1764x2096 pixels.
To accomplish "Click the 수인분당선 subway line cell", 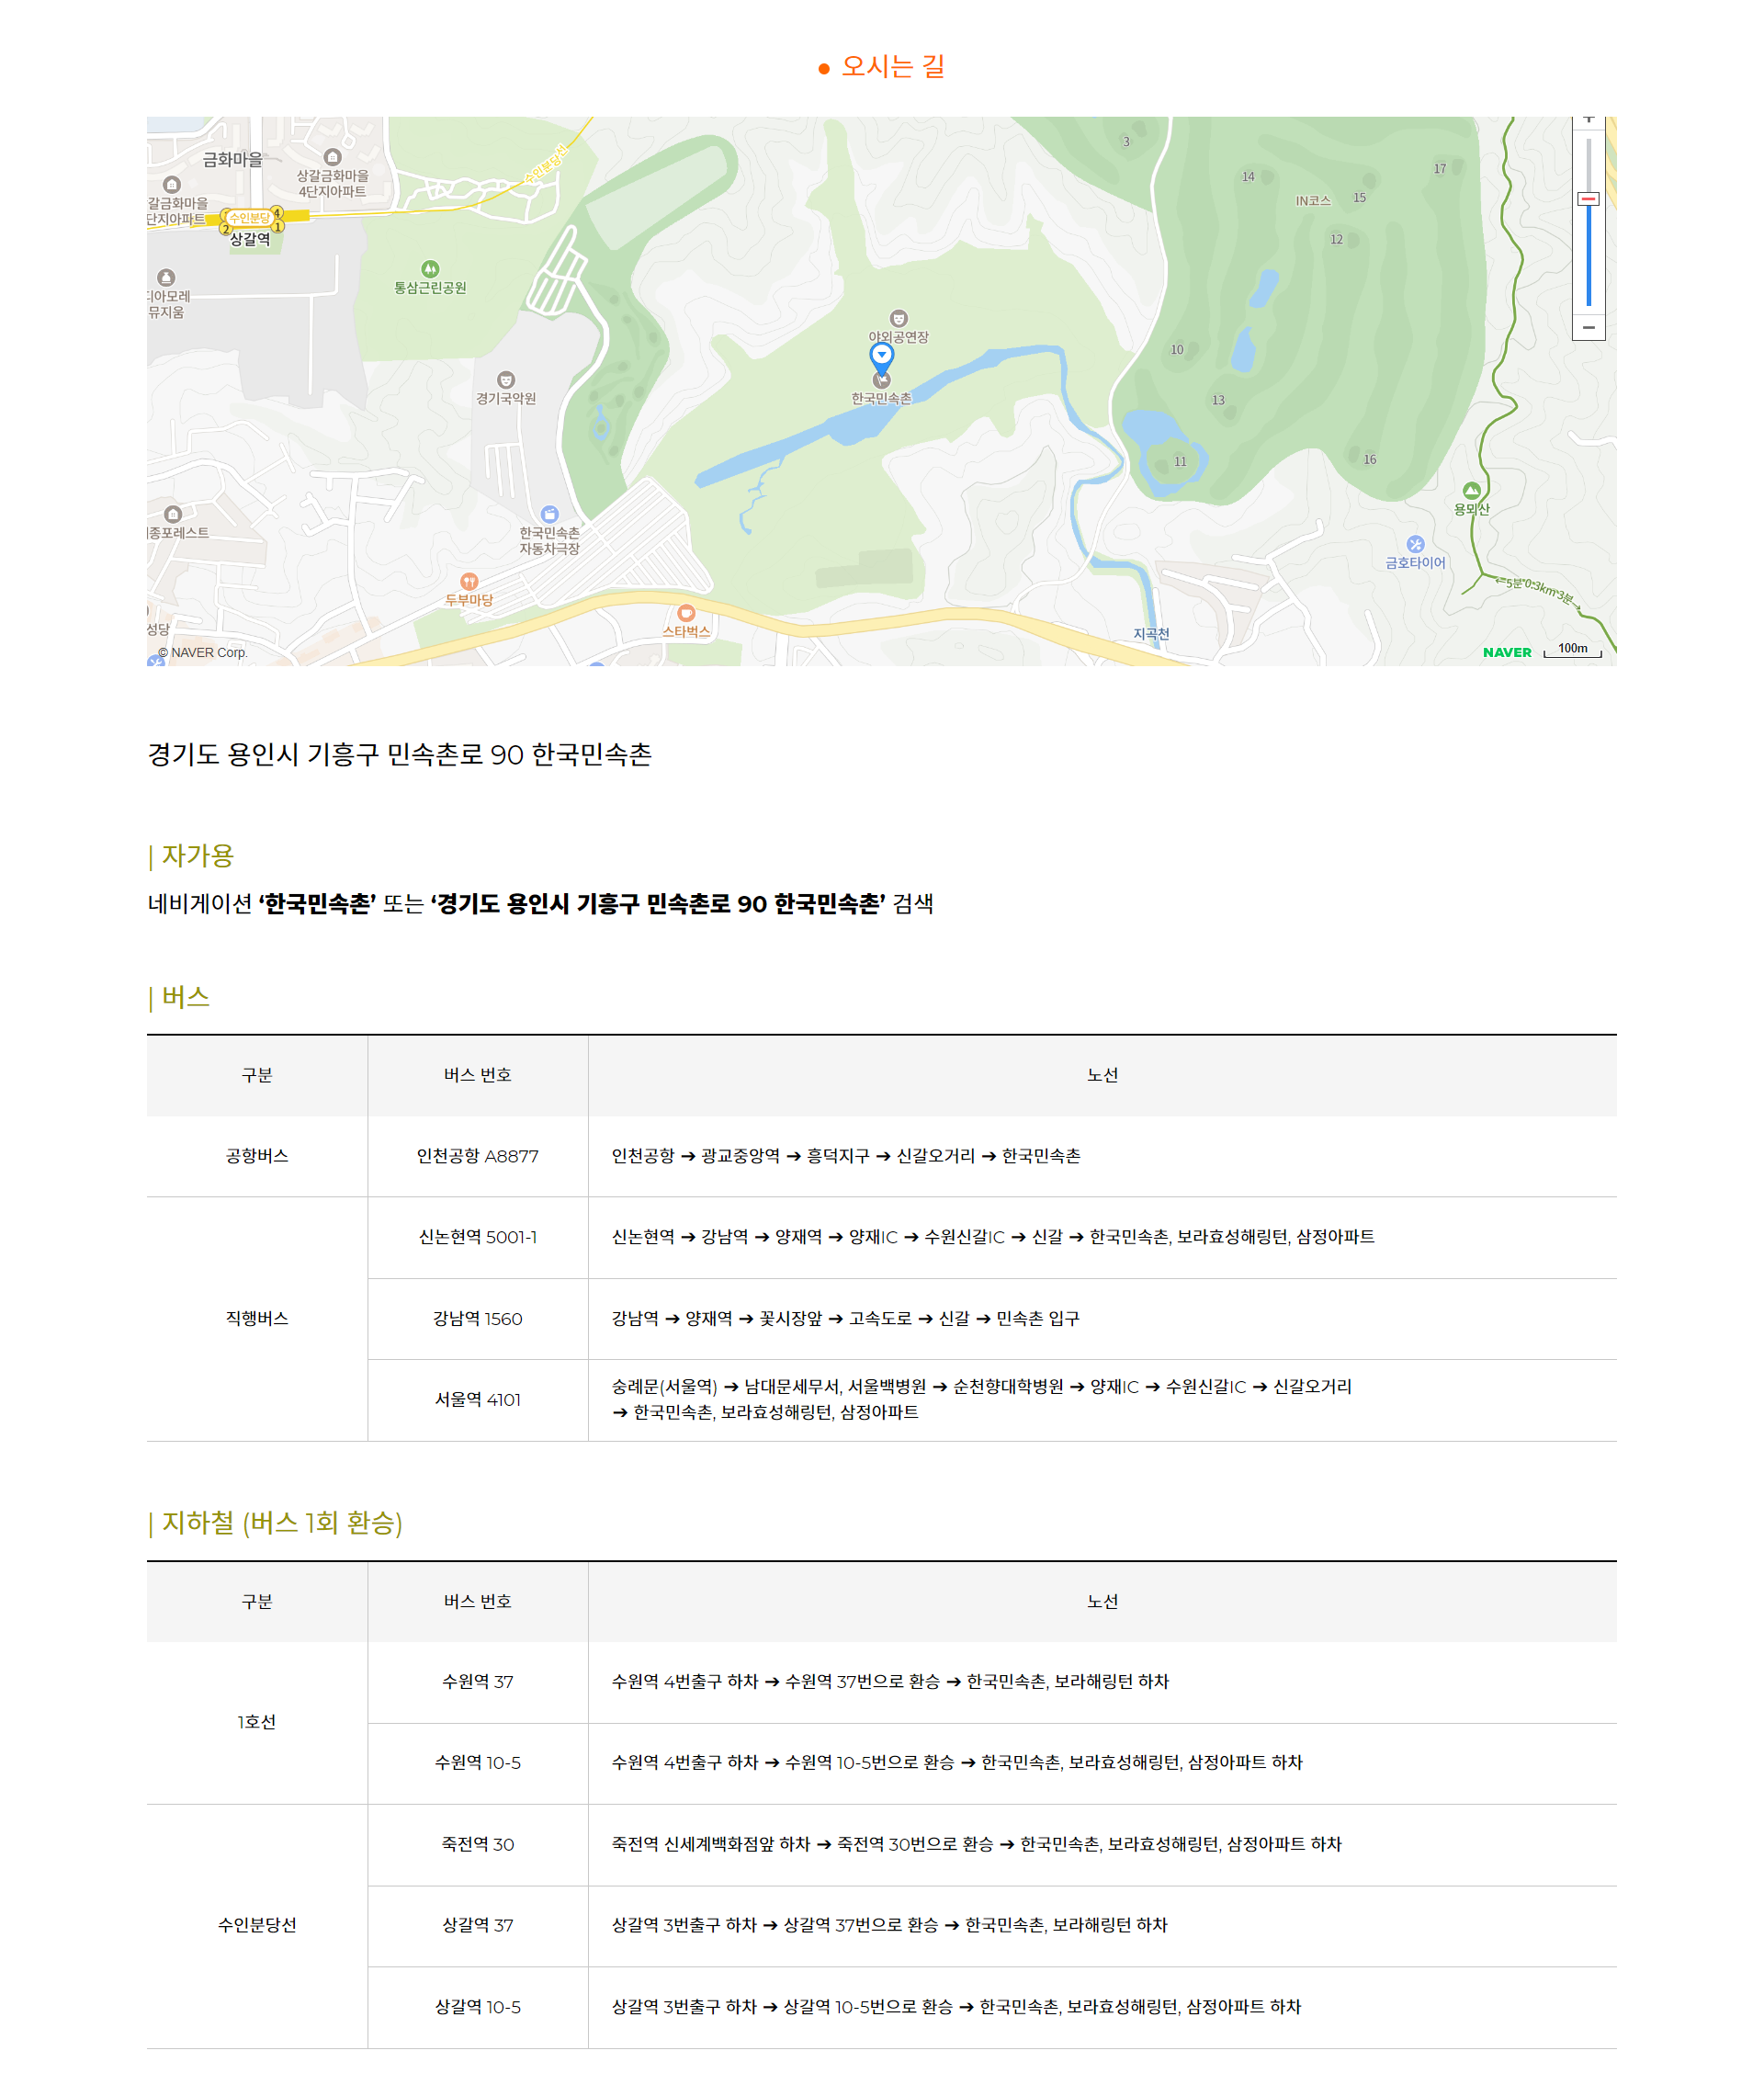I will pos(257,1926).
